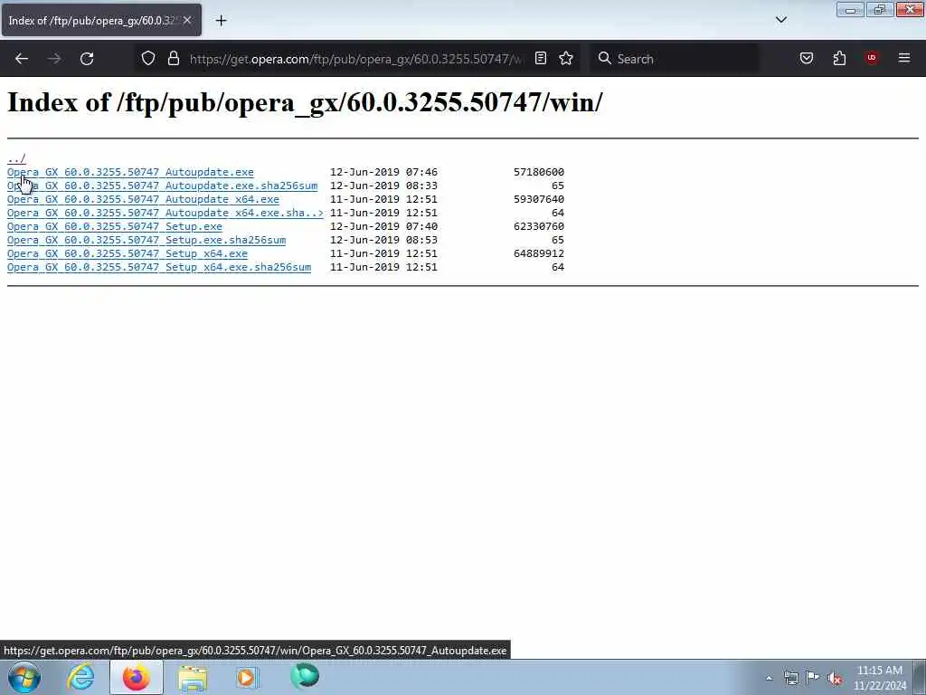This screenshot has width=926, height=695.
Task: Launch Internet Explorer from taskbar
Action: [x=80, y=677]
